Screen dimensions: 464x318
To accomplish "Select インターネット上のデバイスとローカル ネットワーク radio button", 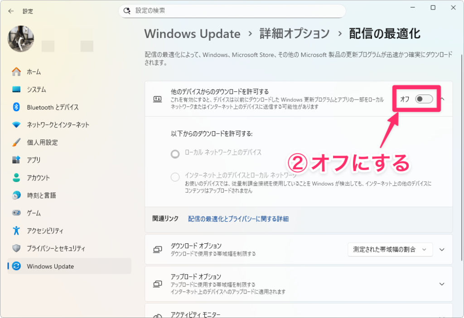I will tap(175, 177).
